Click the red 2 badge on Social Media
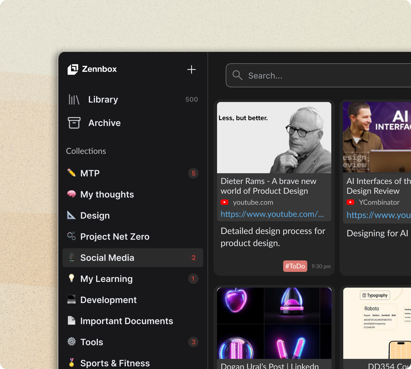The width and height of the screenshot is (411, 369). pos(193,258)
